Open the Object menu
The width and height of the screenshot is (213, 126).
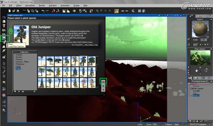pyautogui.click(x=19, y=5)
